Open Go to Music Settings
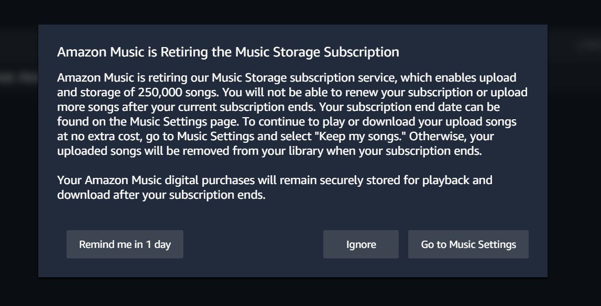The width and height of the screenshot is (601, 306). coord(468,244)
